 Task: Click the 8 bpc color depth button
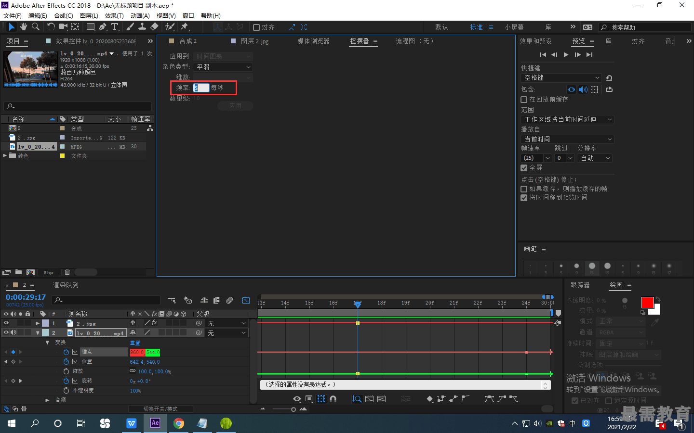pyautogui.click(x=49, y=273)
